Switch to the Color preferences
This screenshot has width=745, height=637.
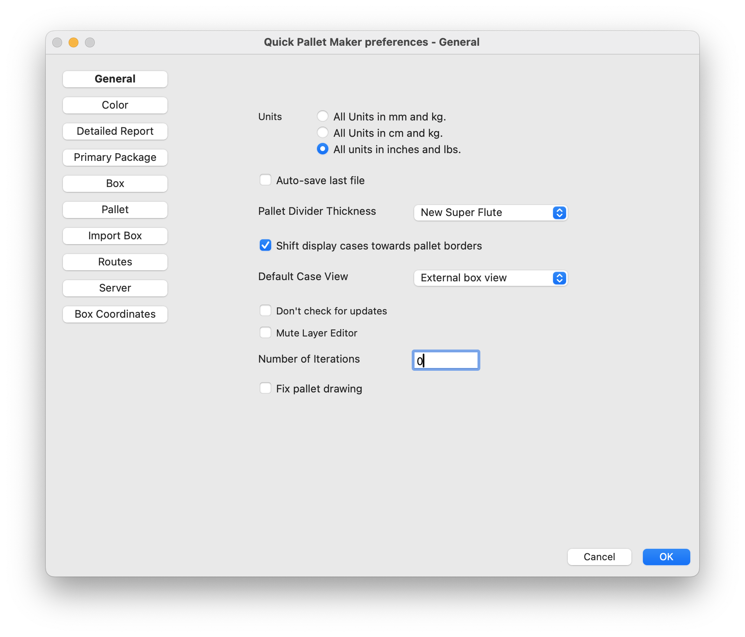point(115,105)
